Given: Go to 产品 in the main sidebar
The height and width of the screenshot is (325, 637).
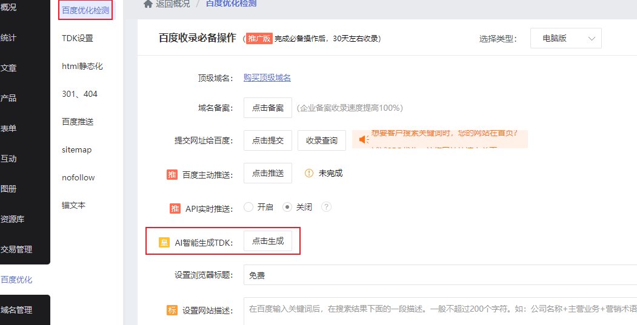Looking at the screenshot, I should point(8,98).
